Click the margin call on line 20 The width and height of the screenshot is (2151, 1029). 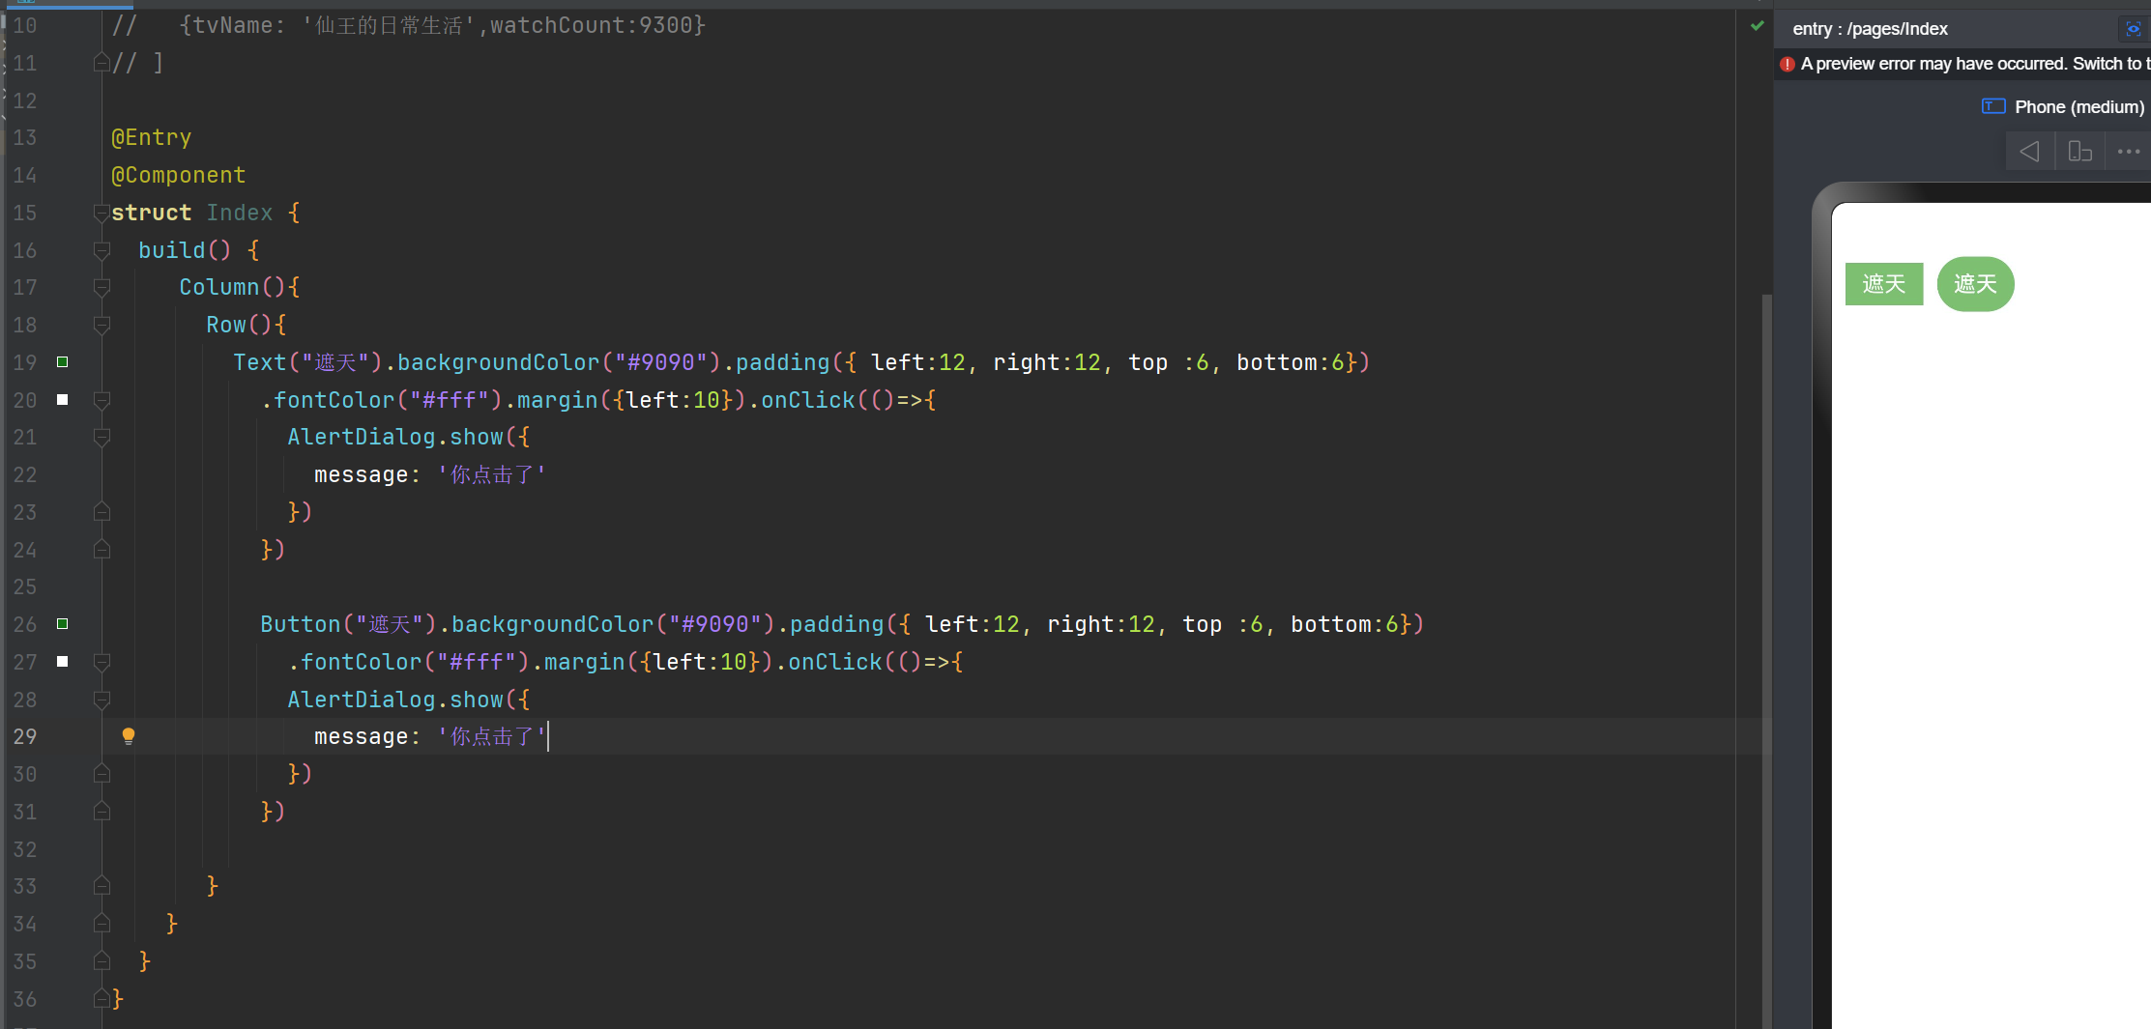(557, 400)
